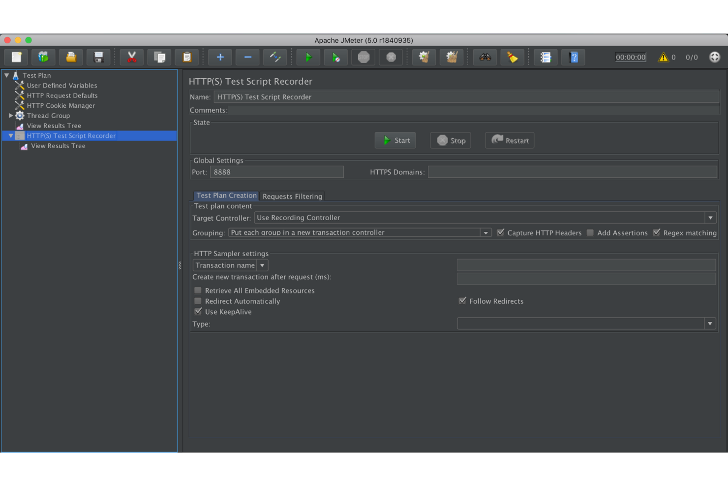Switch to the Requests Filtering tab
Screen dimensions: 728x486
292,196
